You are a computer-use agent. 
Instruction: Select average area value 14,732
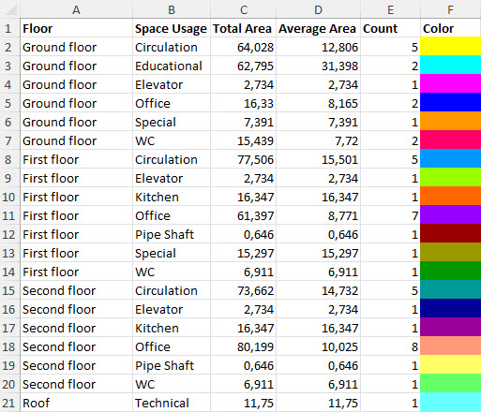(x=318, y=290)
